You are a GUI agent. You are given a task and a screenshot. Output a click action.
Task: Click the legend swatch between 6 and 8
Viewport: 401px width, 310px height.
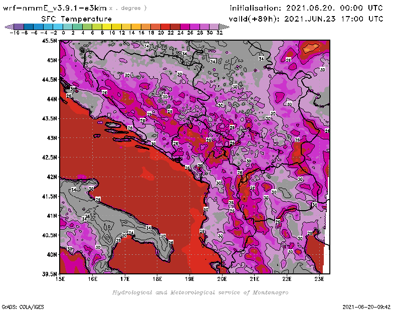click(x=97, y=27)
